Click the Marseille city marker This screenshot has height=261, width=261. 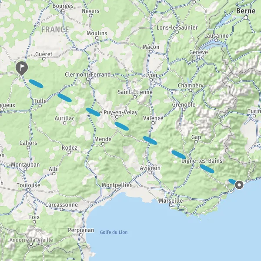point(171,205)
